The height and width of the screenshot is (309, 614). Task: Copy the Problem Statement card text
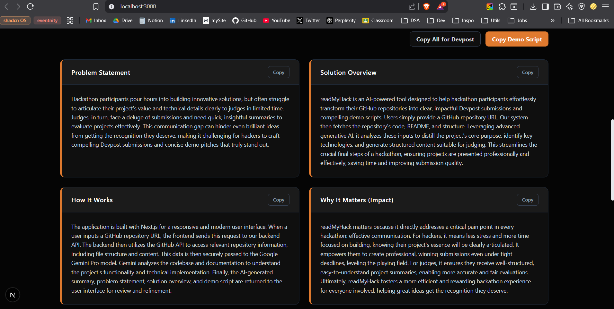[x=279, y=72]
